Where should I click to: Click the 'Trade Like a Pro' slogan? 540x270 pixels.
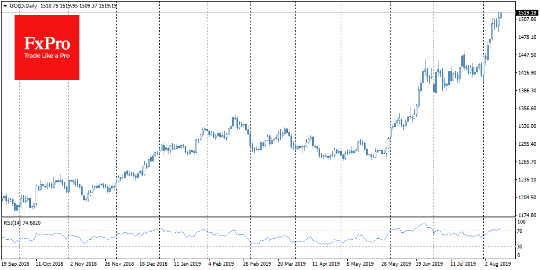46,56
